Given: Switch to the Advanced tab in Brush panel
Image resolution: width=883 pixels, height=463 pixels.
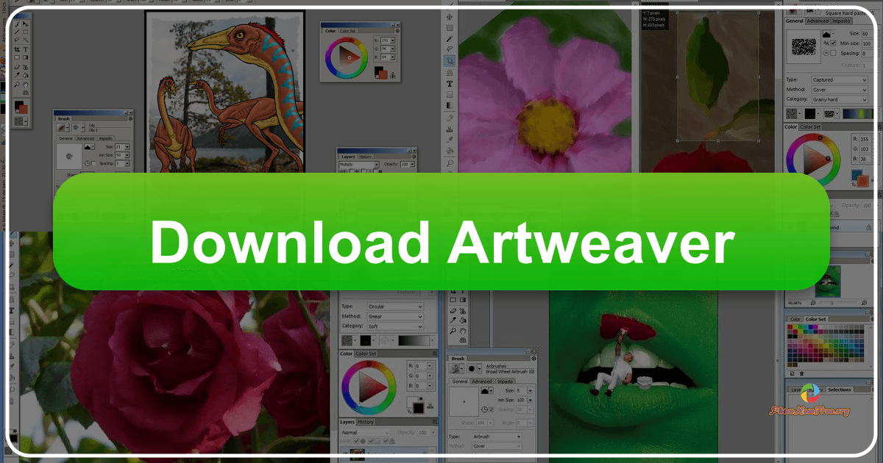Looking at the screenshot, I should click(817, 21).
